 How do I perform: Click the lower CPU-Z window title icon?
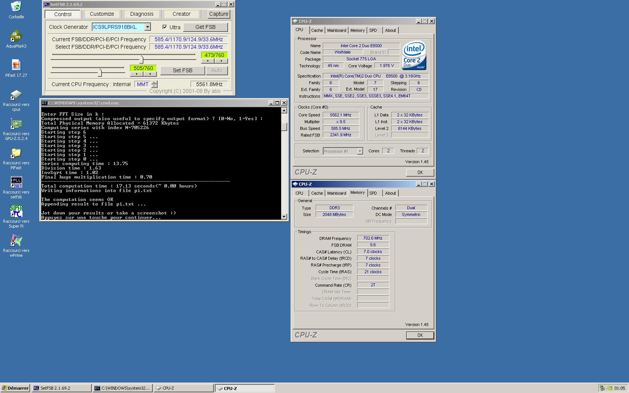295,184
